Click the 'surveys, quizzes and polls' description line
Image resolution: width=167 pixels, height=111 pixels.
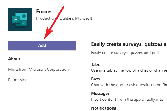[126, 53]
